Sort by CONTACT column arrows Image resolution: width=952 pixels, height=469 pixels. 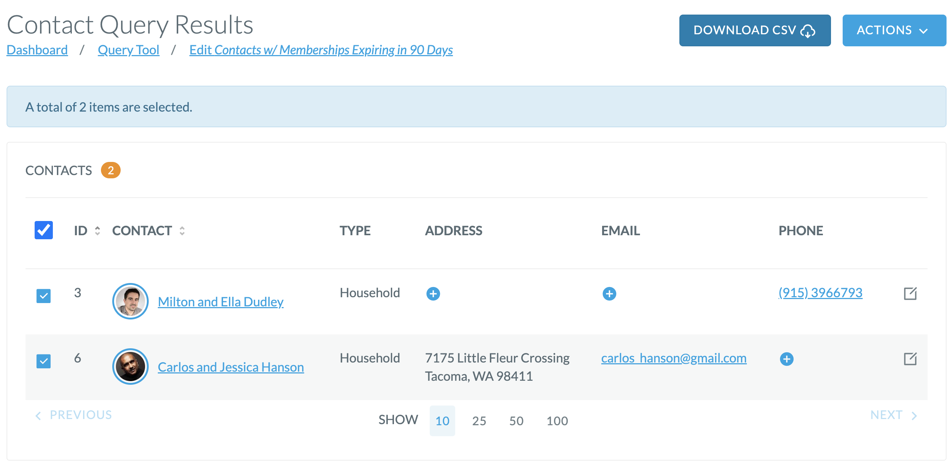(x=182, y=231)
